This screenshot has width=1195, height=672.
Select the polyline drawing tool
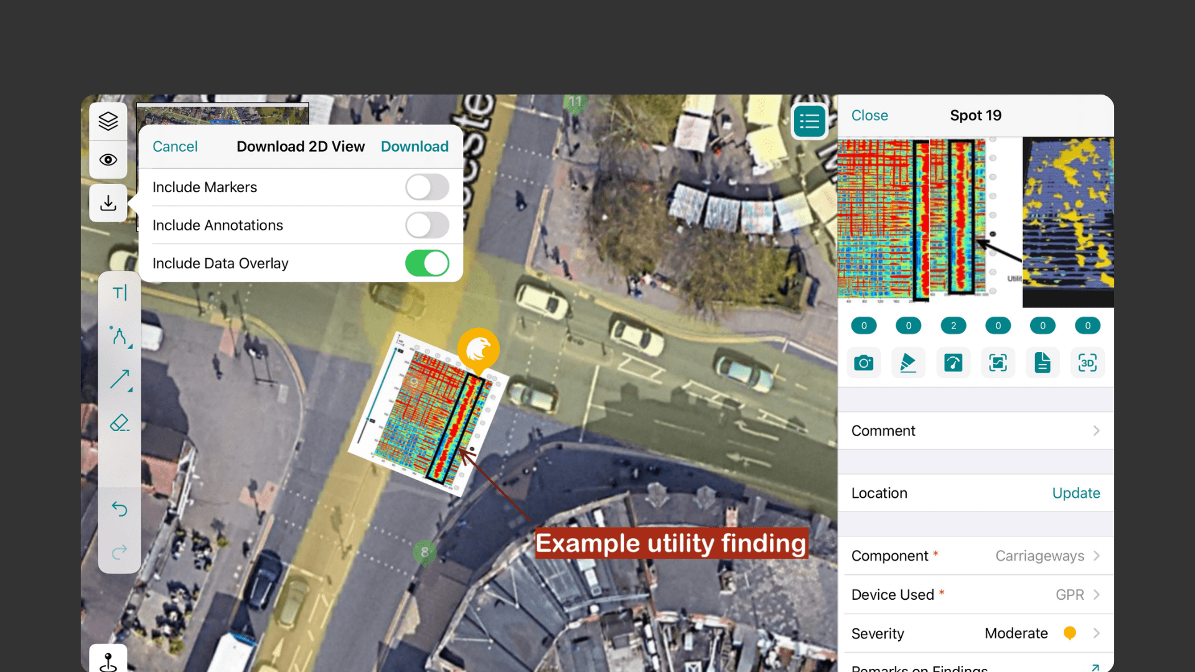click(119, 336)
